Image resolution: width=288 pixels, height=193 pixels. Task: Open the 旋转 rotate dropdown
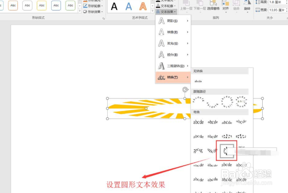[x=247, y=7]
